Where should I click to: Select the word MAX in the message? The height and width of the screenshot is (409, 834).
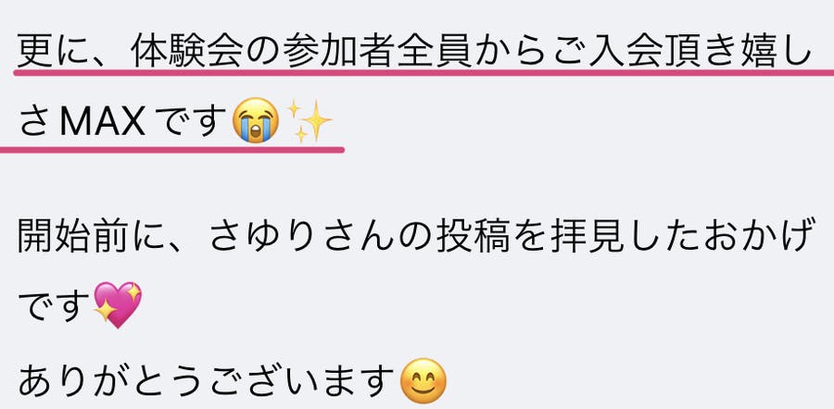click(102, 122)
